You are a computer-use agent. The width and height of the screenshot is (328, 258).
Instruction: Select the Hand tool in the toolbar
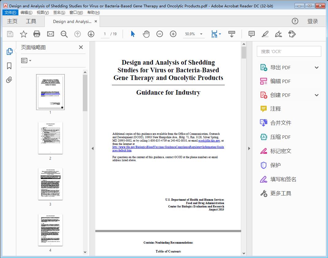pyautogui.click(x=146, y=34)
